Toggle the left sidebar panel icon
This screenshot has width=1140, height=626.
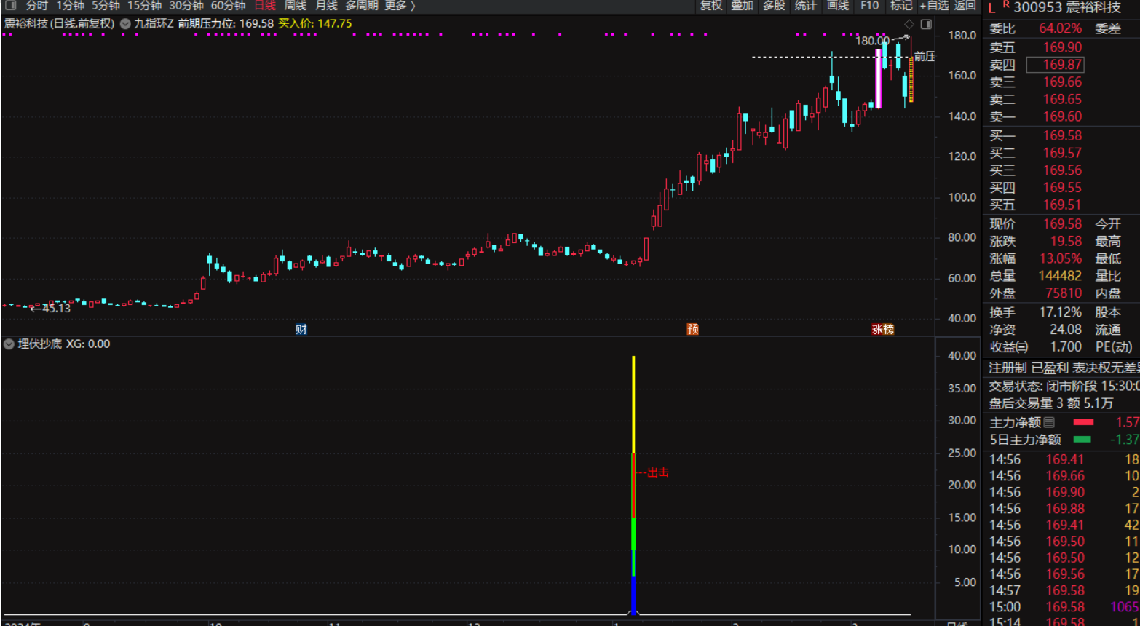coord(10,6)
